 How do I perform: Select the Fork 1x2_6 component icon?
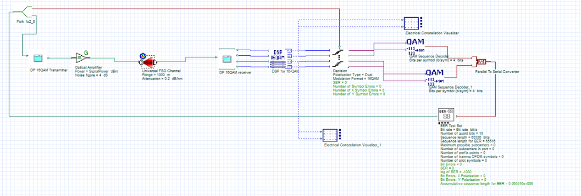click(x=22, y=11)
